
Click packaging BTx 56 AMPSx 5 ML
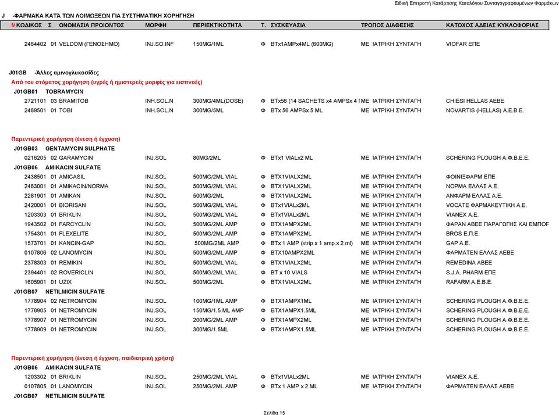click(296, 110)
